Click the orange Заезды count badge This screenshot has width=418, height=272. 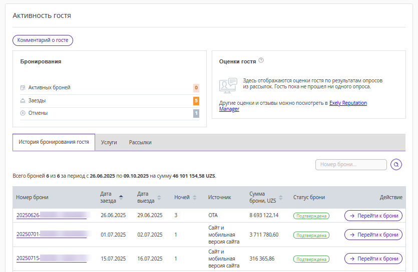(196, 101)
